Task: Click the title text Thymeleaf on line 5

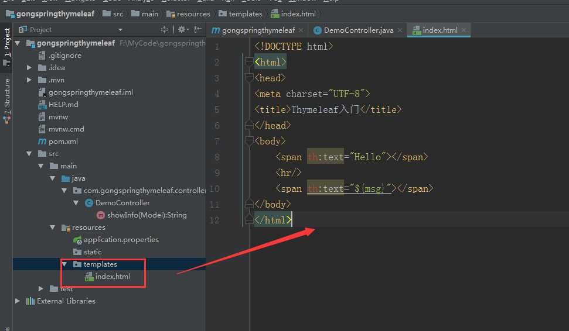Action: [315, 109]
